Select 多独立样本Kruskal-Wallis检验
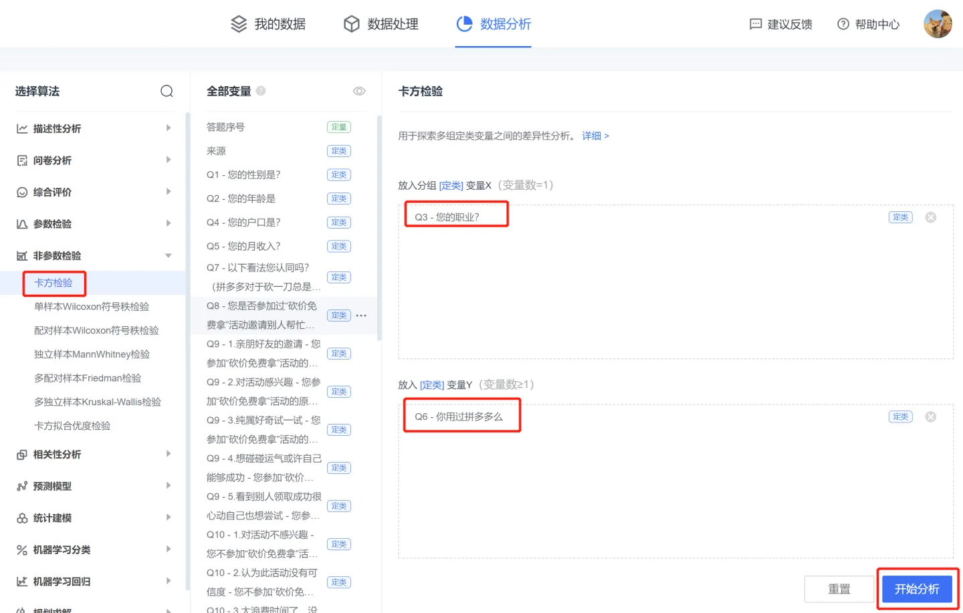This screenshot has height=613, width=963. click(98, 402)
